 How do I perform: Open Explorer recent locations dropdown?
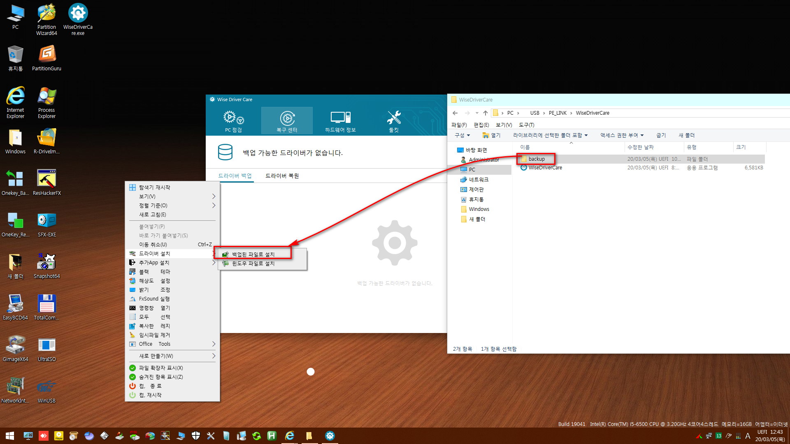(x=477, y=113)
